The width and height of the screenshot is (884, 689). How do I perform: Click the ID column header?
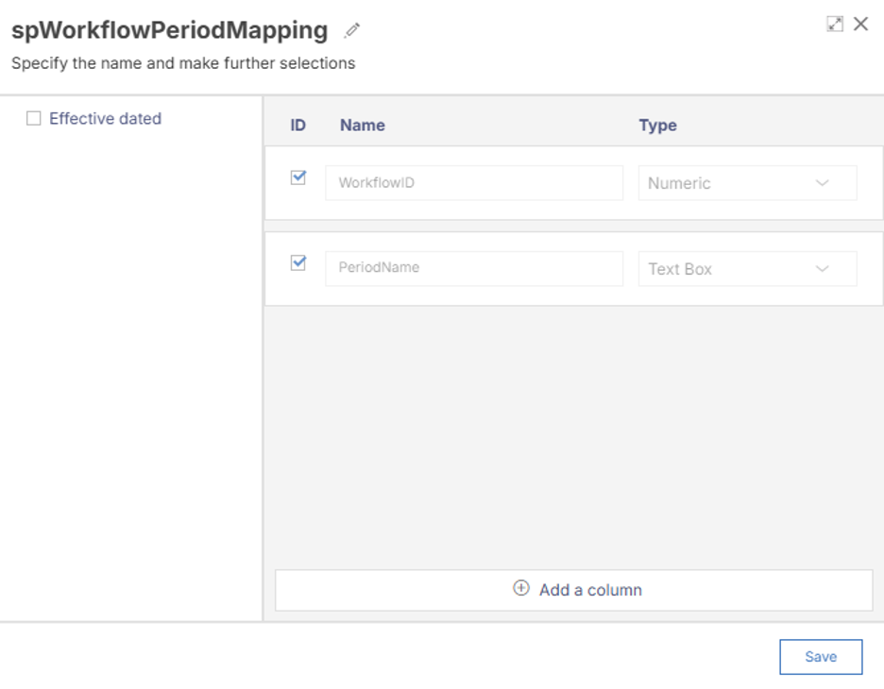tap(297, 126)
